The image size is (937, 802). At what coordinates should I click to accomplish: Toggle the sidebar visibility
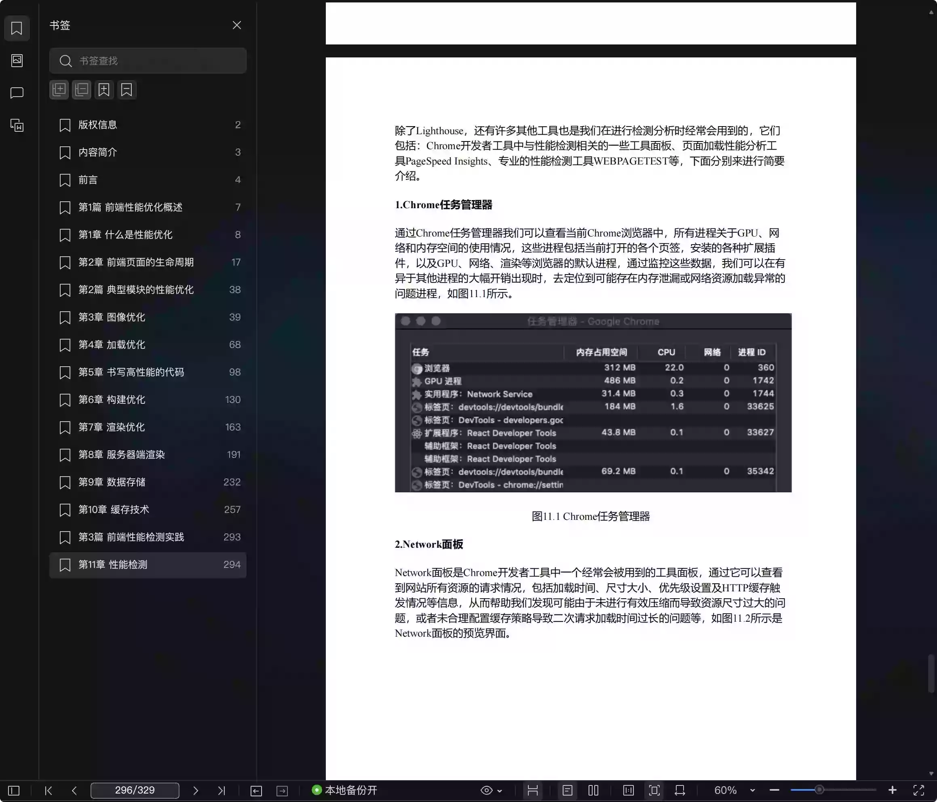[13, 790]
